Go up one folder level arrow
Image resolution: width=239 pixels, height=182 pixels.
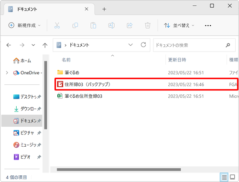pyautogui.click(x=45, y=45)
